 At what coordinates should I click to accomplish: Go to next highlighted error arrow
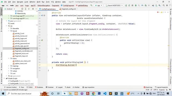click(x=168, y=12)
